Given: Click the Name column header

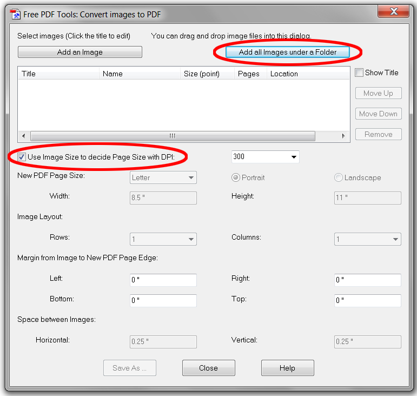Looking at the screenshot, I should [140, 74].
